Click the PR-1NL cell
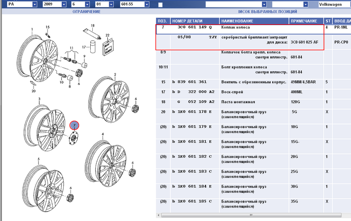351x221 pixels. click(340, 27)
